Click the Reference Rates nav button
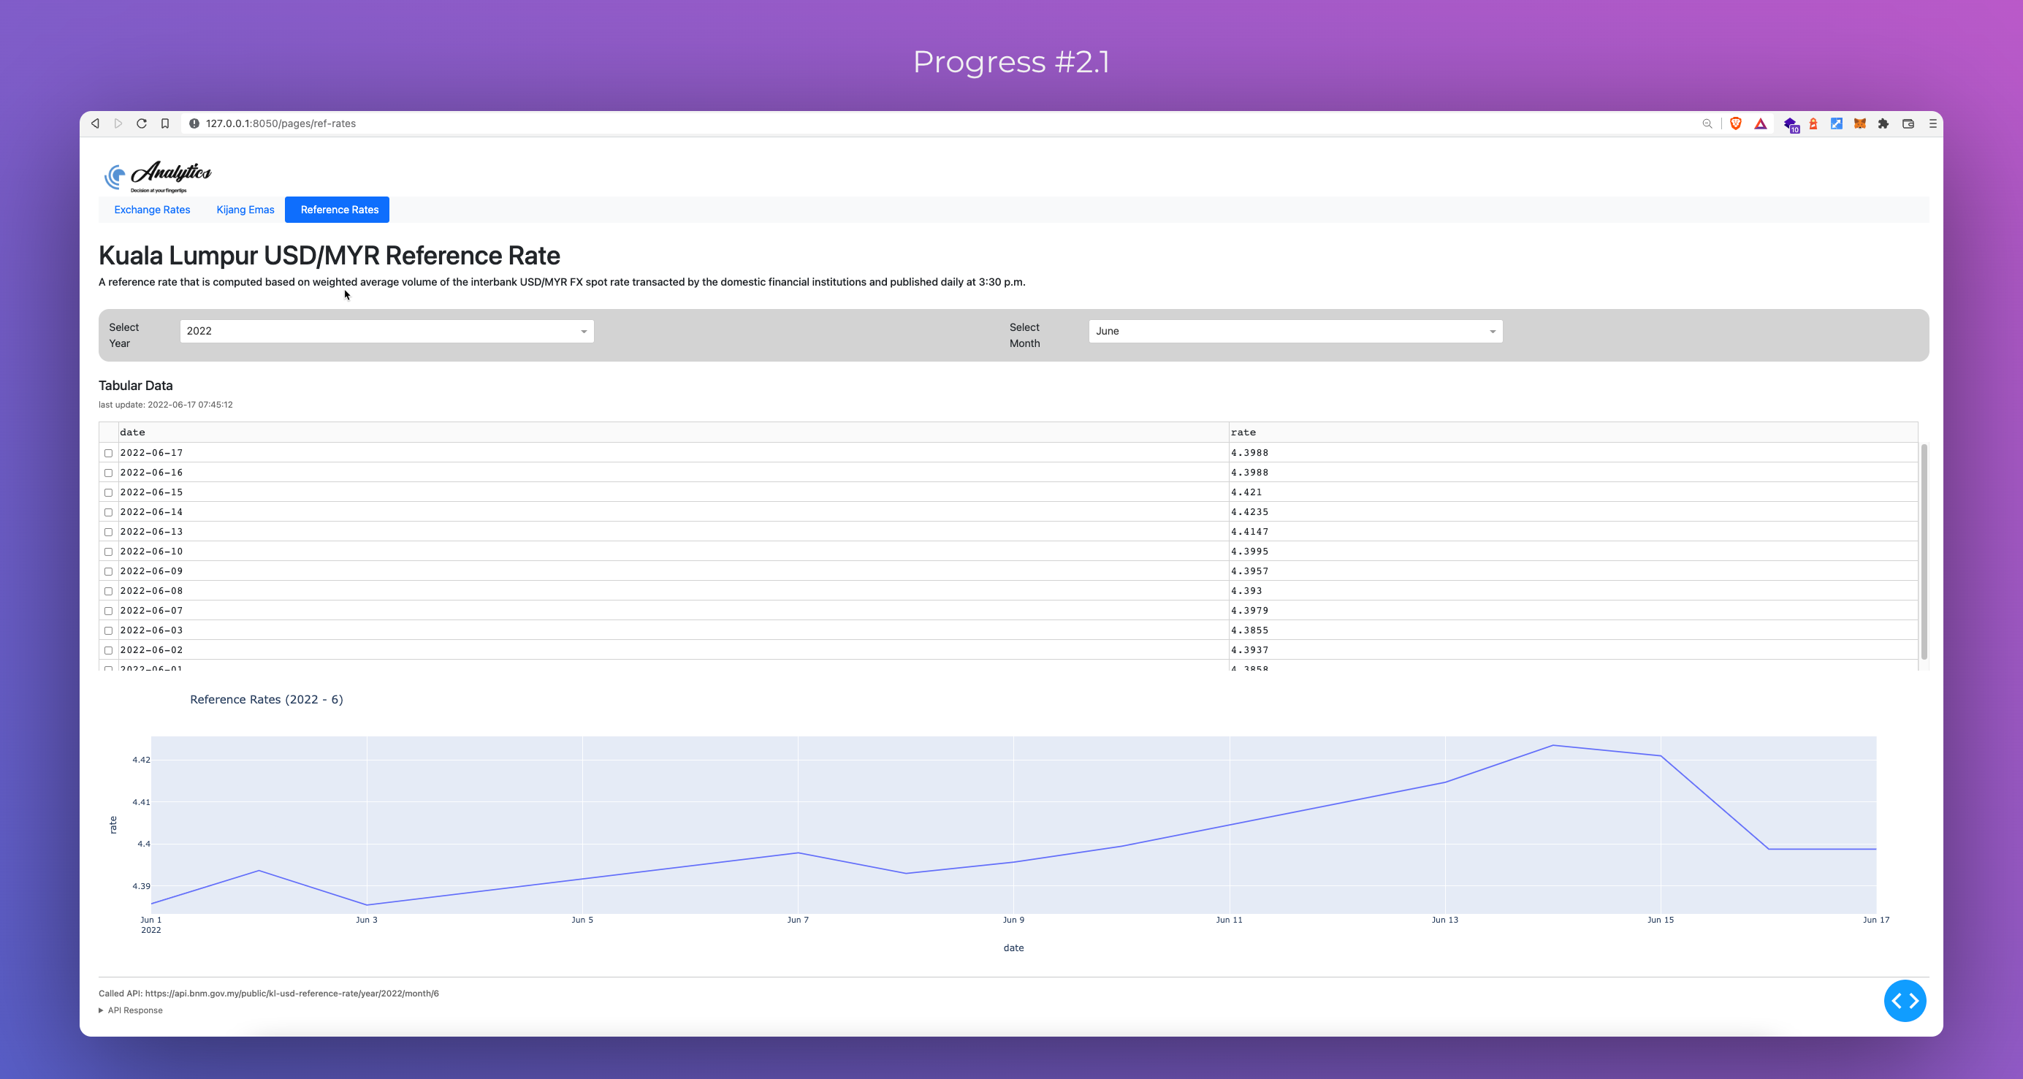 (x=339, y=210)
